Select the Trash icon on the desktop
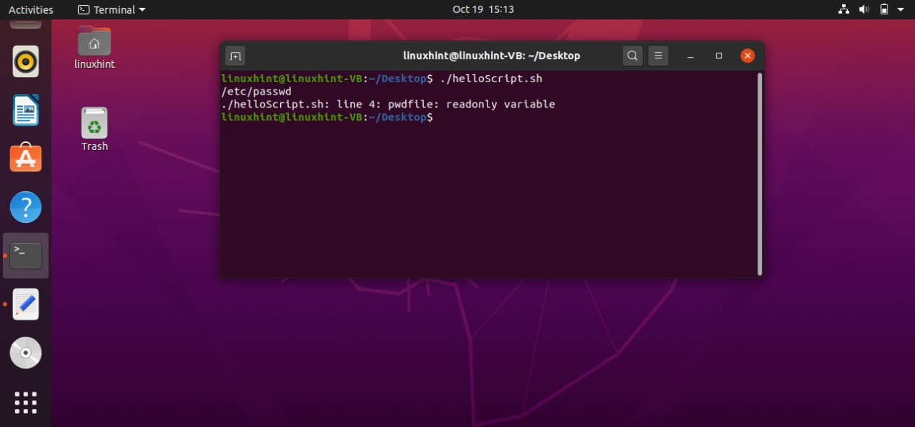The width and height of the screenshot is (915, 427). point(95,129)
